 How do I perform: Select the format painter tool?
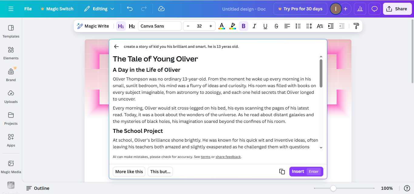click(x=356, y=26)
